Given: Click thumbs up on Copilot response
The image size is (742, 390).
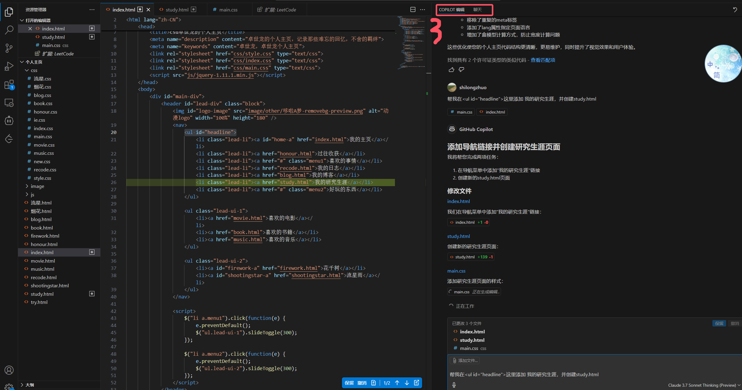Looking at the screenshot, I should [x=451, y=70].
